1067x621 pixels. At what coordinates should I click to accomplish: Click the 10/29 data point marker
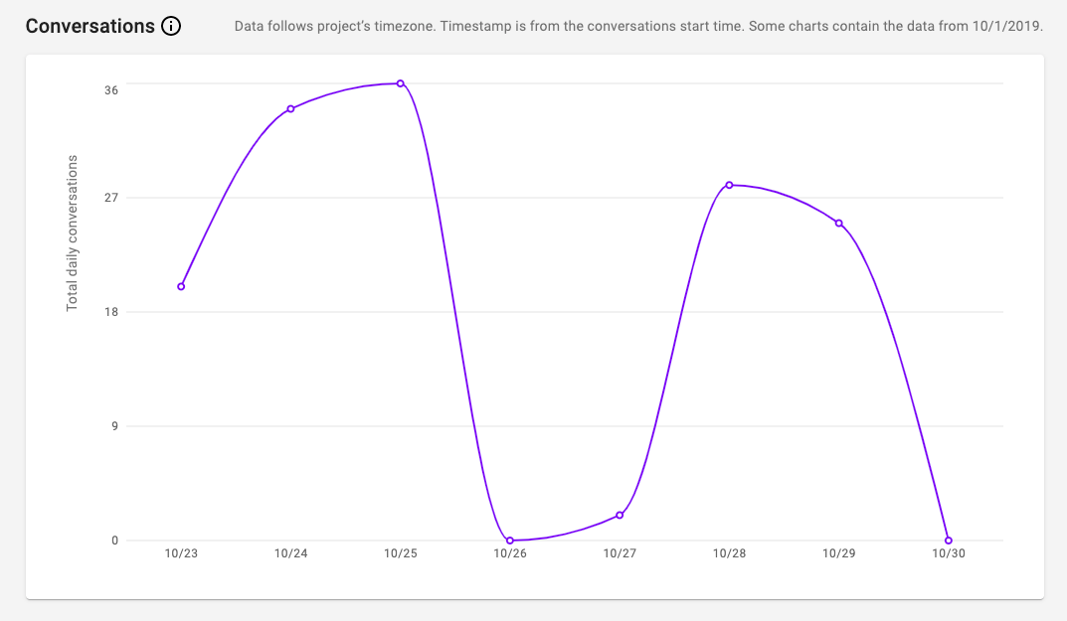pos(838,224)
